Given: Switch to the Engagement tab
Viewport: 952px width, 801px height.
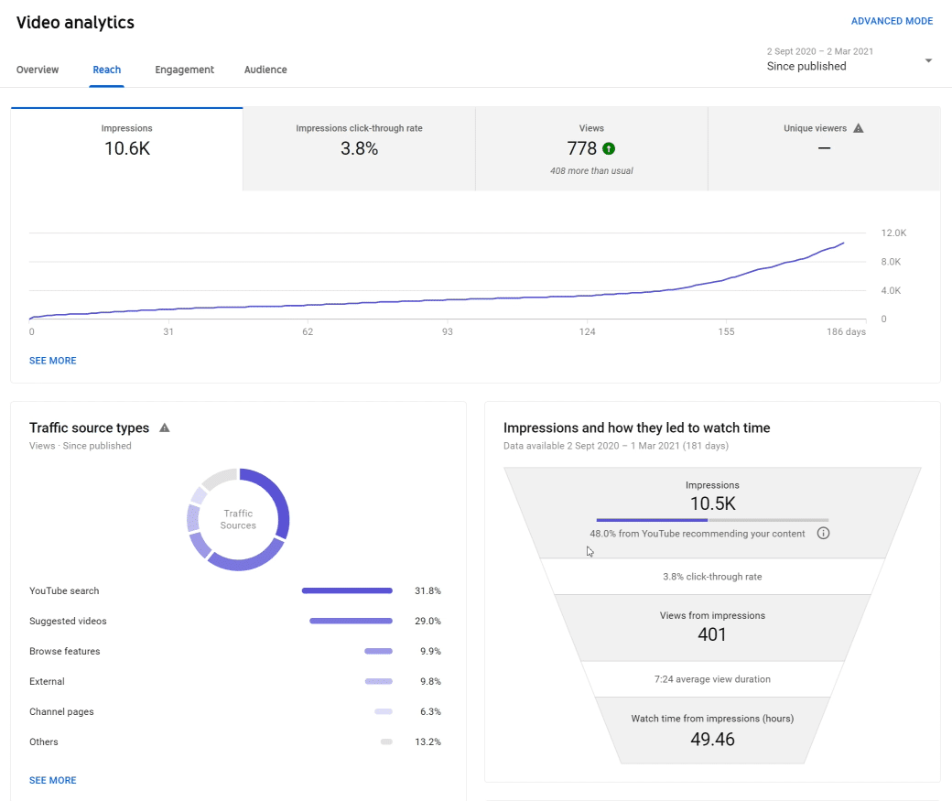Looking at the screenshot, I should 184,70.
